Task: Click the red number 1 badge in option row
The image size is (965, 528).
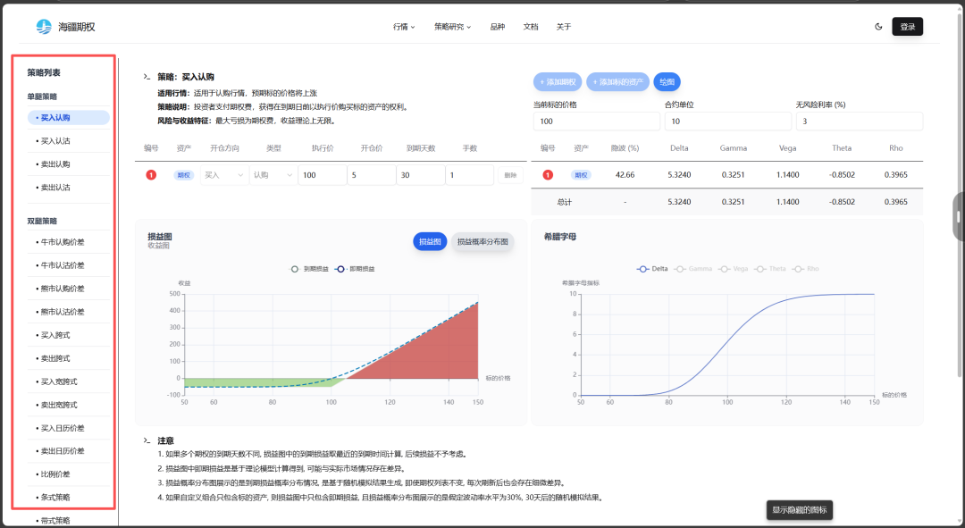Action: [x=151, y=175]
